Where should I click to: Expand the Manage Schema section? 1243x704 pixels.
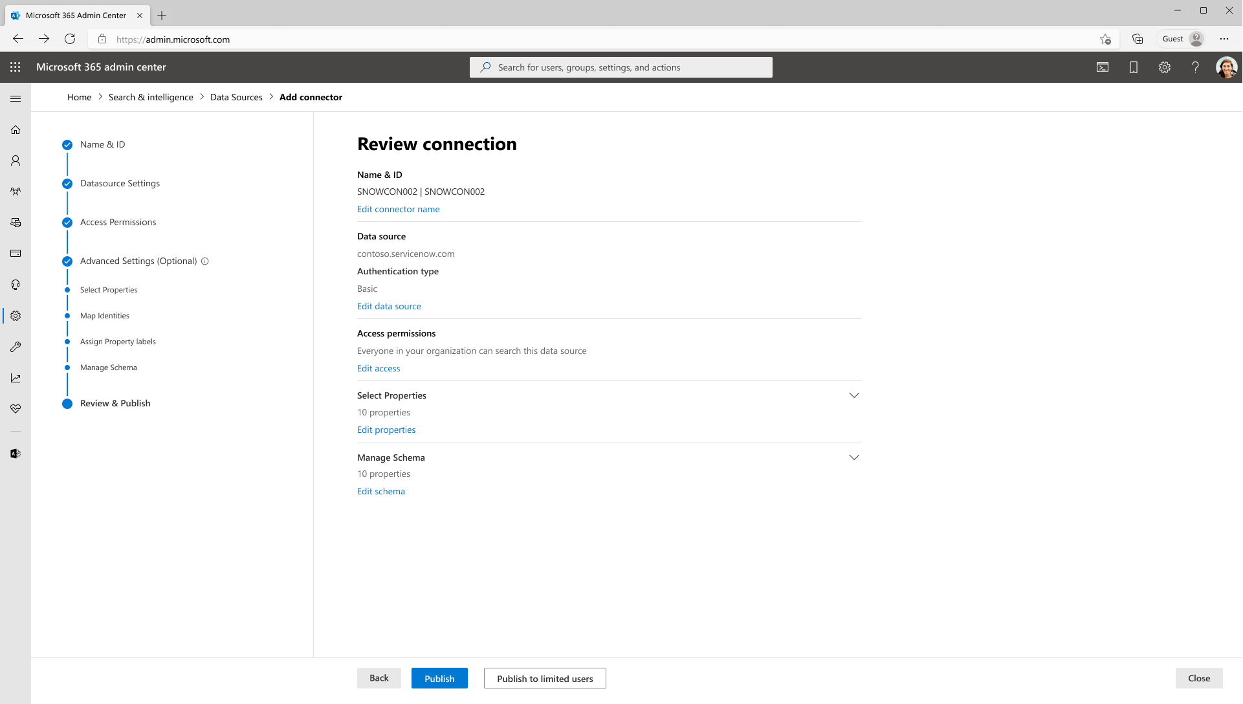(x=853, y=457)
